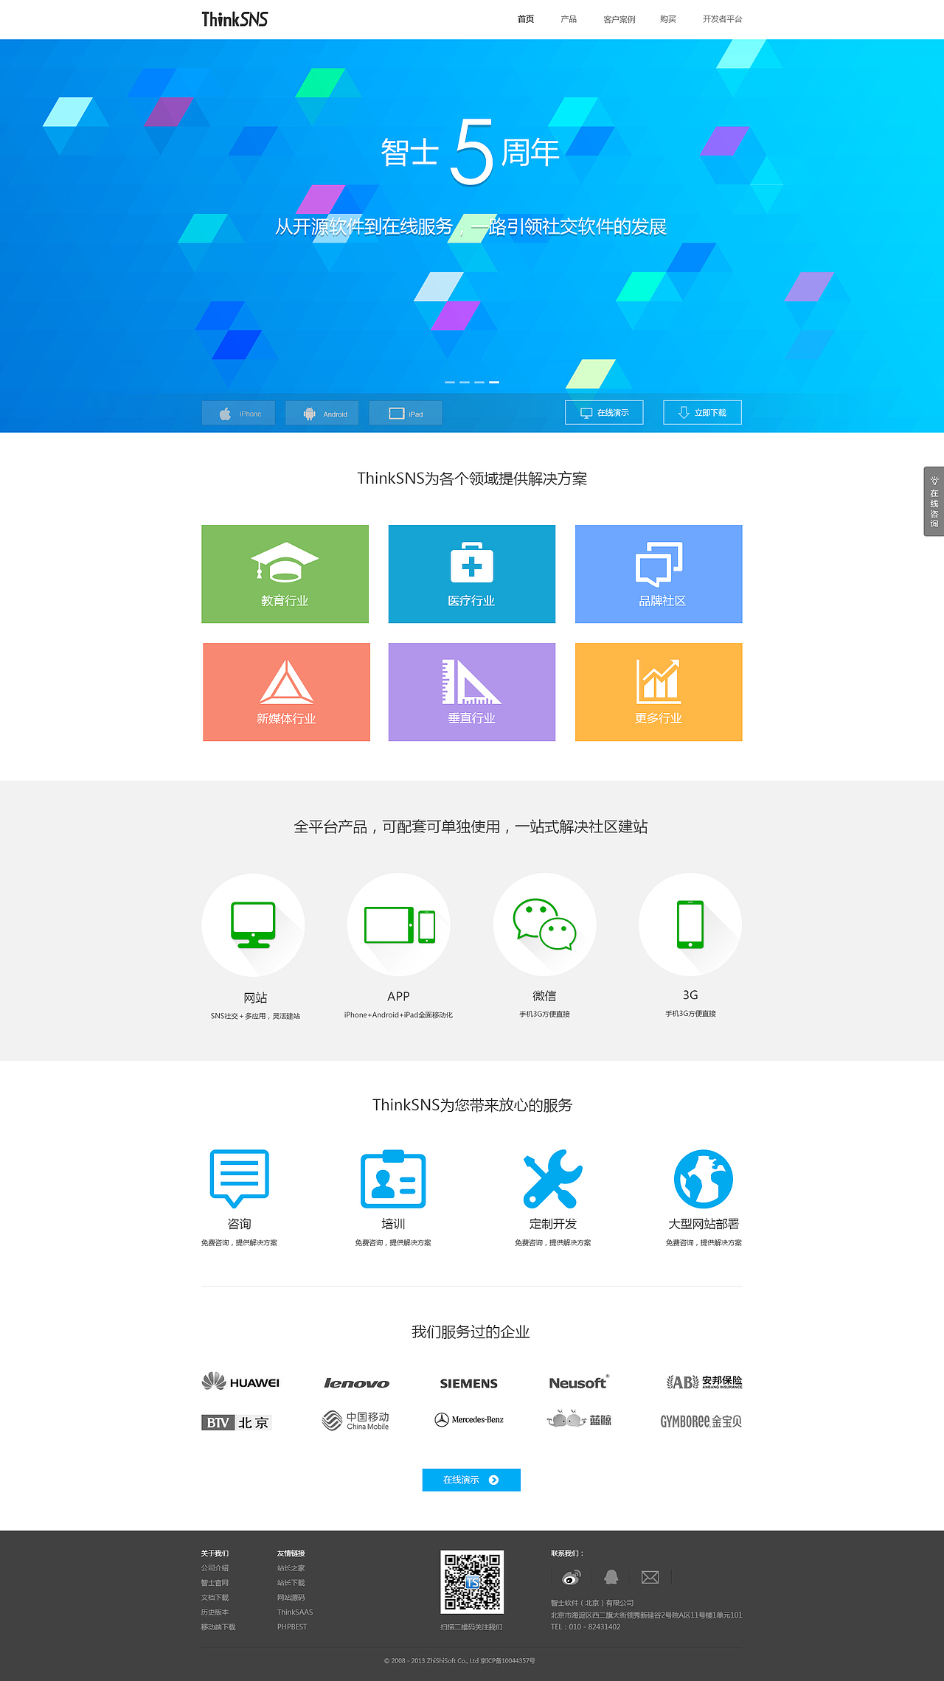The height and width of the screenshot is (1681, 944).
Task: Click the Gymboree 金宝贝 logo
Action: tap(701, 1421)
